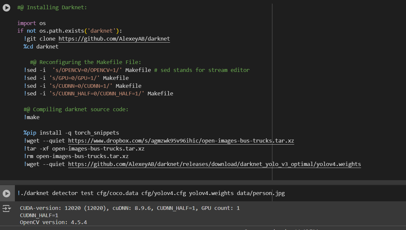The image size is (406, 230).
Task: Run the darknet detector test cell
Action: [x=6, y=193]
